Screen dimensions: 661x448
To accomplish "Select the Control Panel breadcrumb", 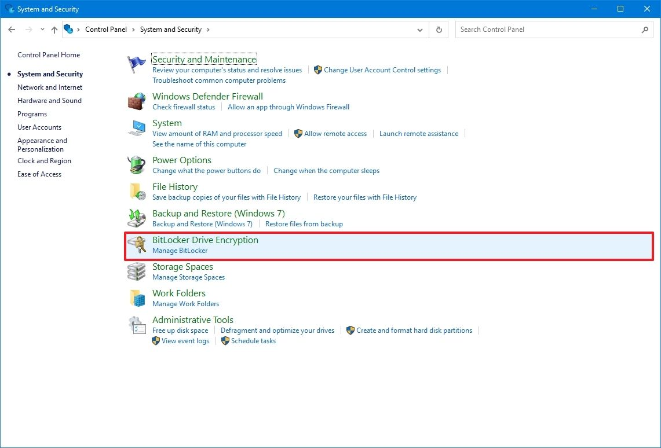I will [106, 30].
